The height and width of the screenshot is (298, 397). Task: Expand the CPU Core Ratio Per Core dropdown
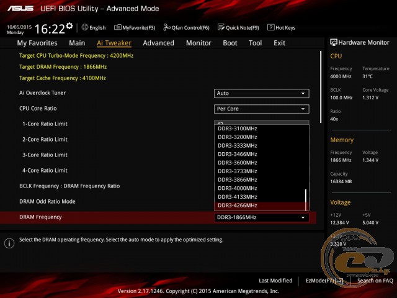pyautogui.click(x=262, y=109)
